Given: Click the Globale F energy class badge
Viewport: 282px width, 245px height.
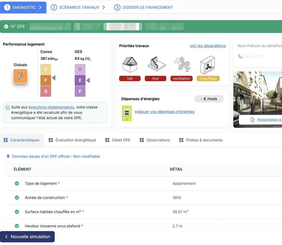Looking at the screenshot, I should [x=20, y=76].
